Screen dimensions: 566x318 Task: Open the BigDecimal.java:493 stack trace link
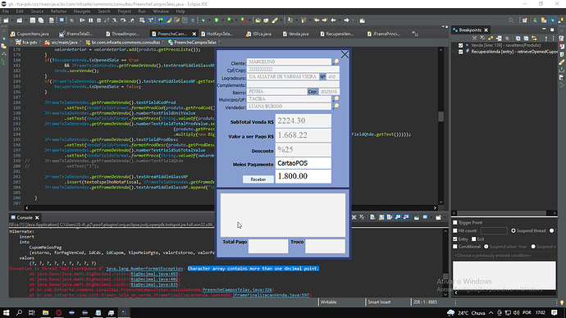click(x=154, y=274)
